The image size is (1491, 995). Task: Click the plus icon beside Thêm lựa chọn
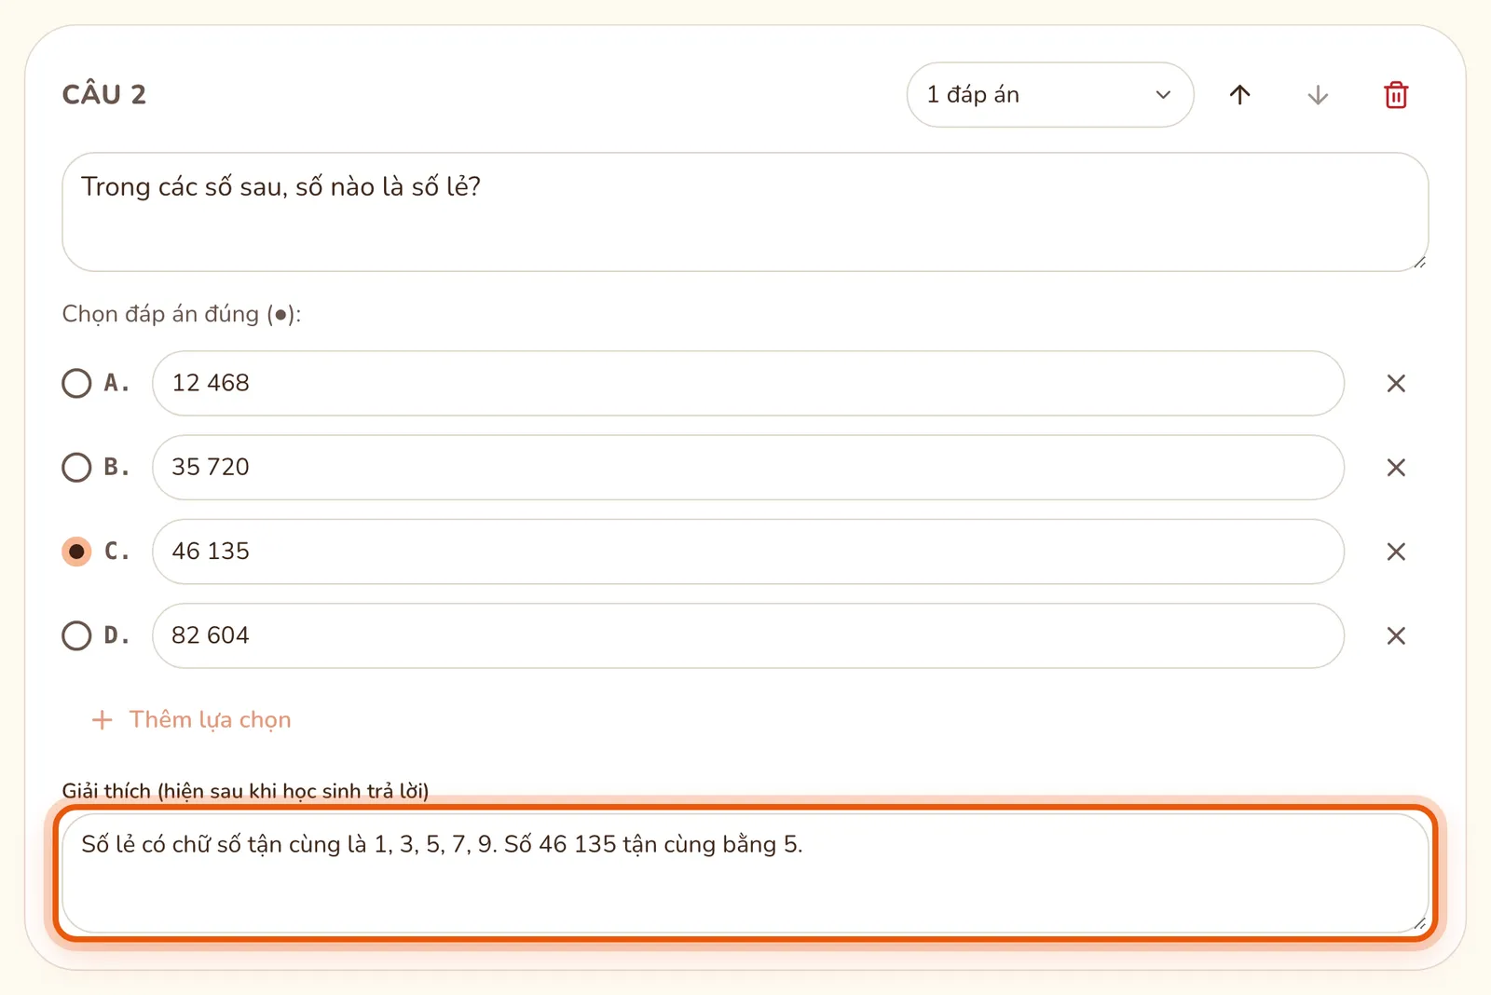coord(103,720)
